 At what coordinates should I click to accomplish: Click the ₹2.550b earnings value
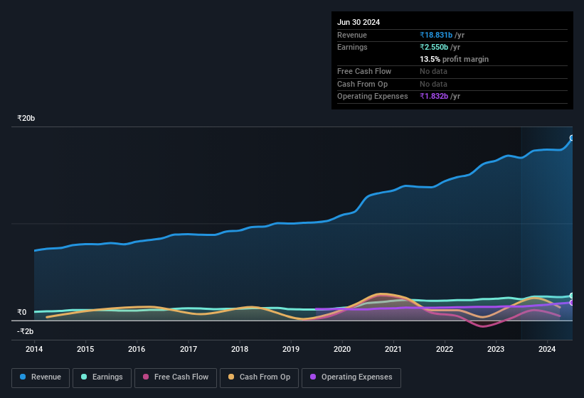coord(434,47)
